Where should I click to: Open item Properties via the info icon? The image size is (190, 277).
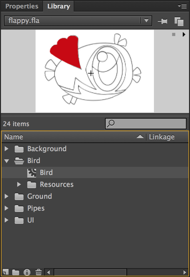pyautogui.click(x=27, y=272)
